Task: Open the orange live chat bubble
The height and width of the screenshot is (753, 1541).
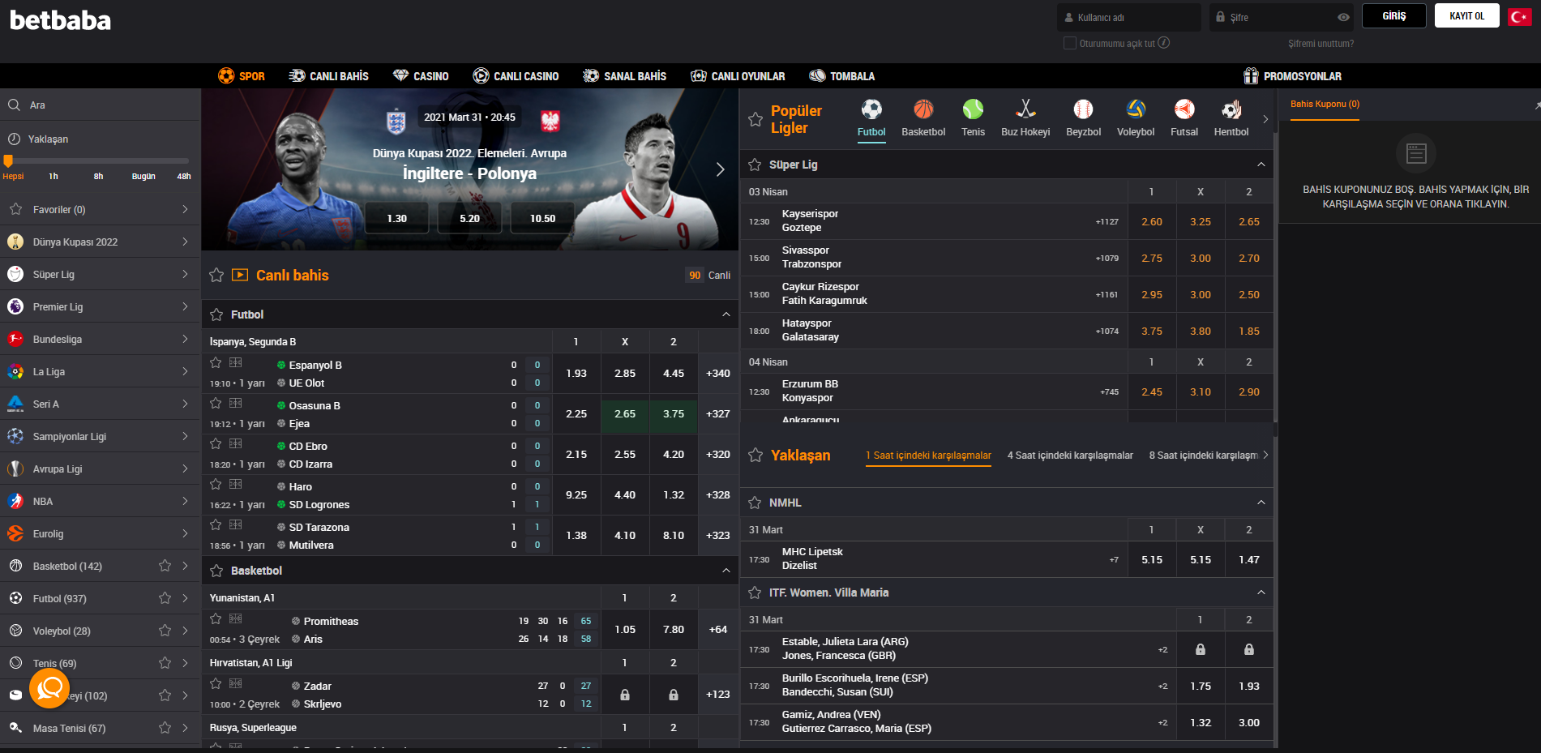Action: pyautogui.click(x=49, y=689)
